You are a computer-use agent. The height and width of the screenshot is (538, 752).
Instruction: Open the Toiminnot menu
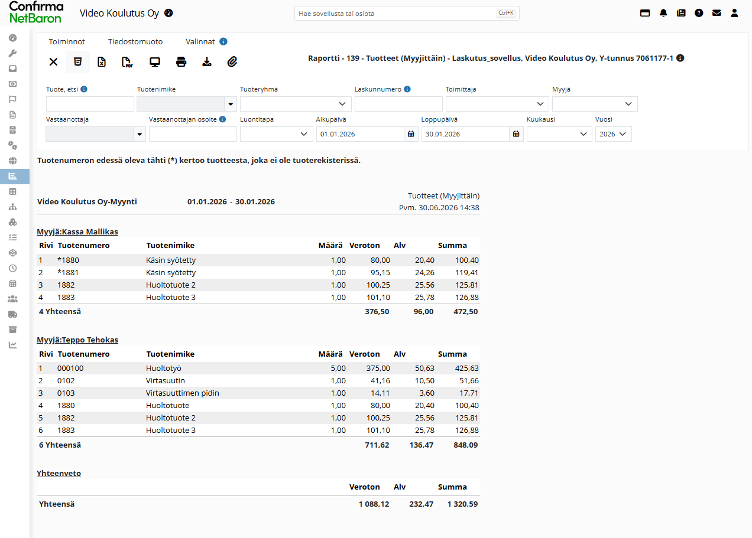67,42
